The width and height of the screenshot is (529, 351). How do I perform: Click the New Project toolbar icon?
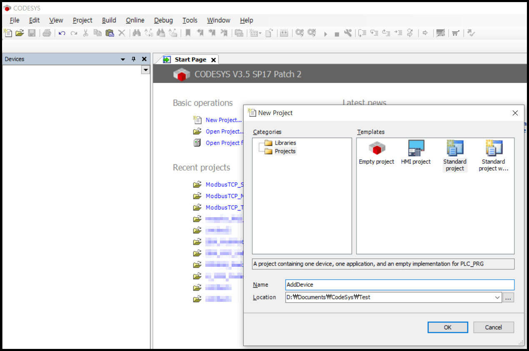coord(8,33)
